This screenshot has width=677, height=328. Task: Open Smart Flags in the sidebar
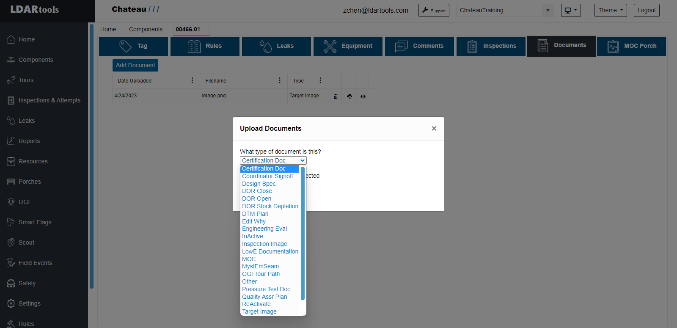tap(29, 222)
